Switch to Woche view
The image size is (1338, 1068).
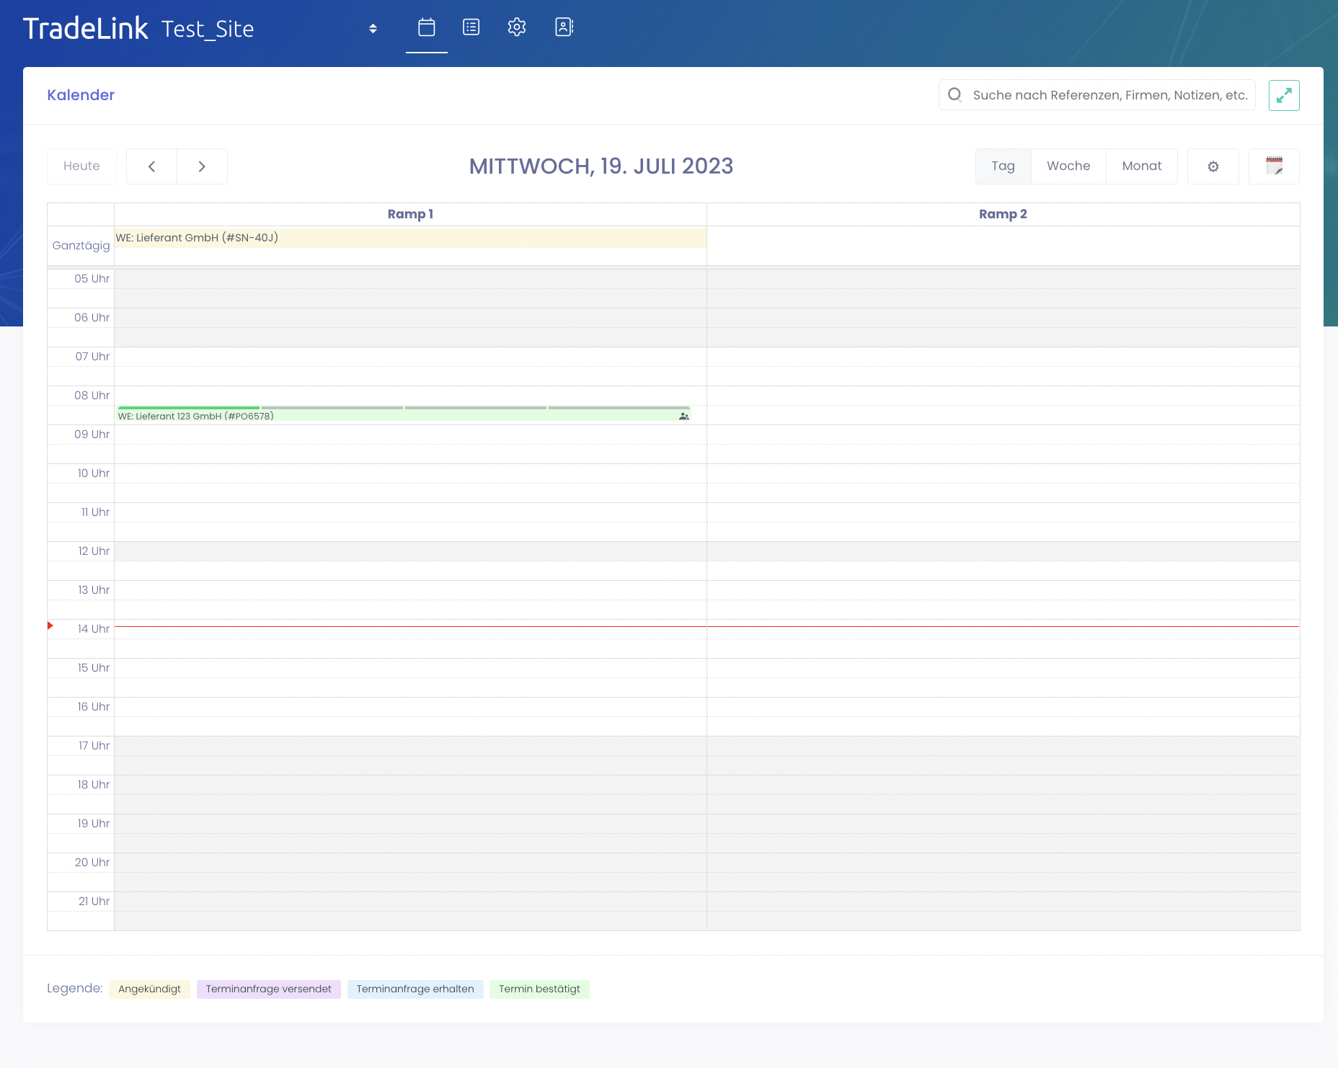pos(1068,166)
